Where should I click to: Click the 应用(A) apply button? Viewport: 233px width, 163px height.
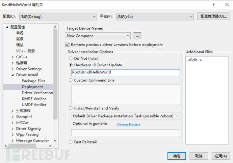tap(221, 156)
